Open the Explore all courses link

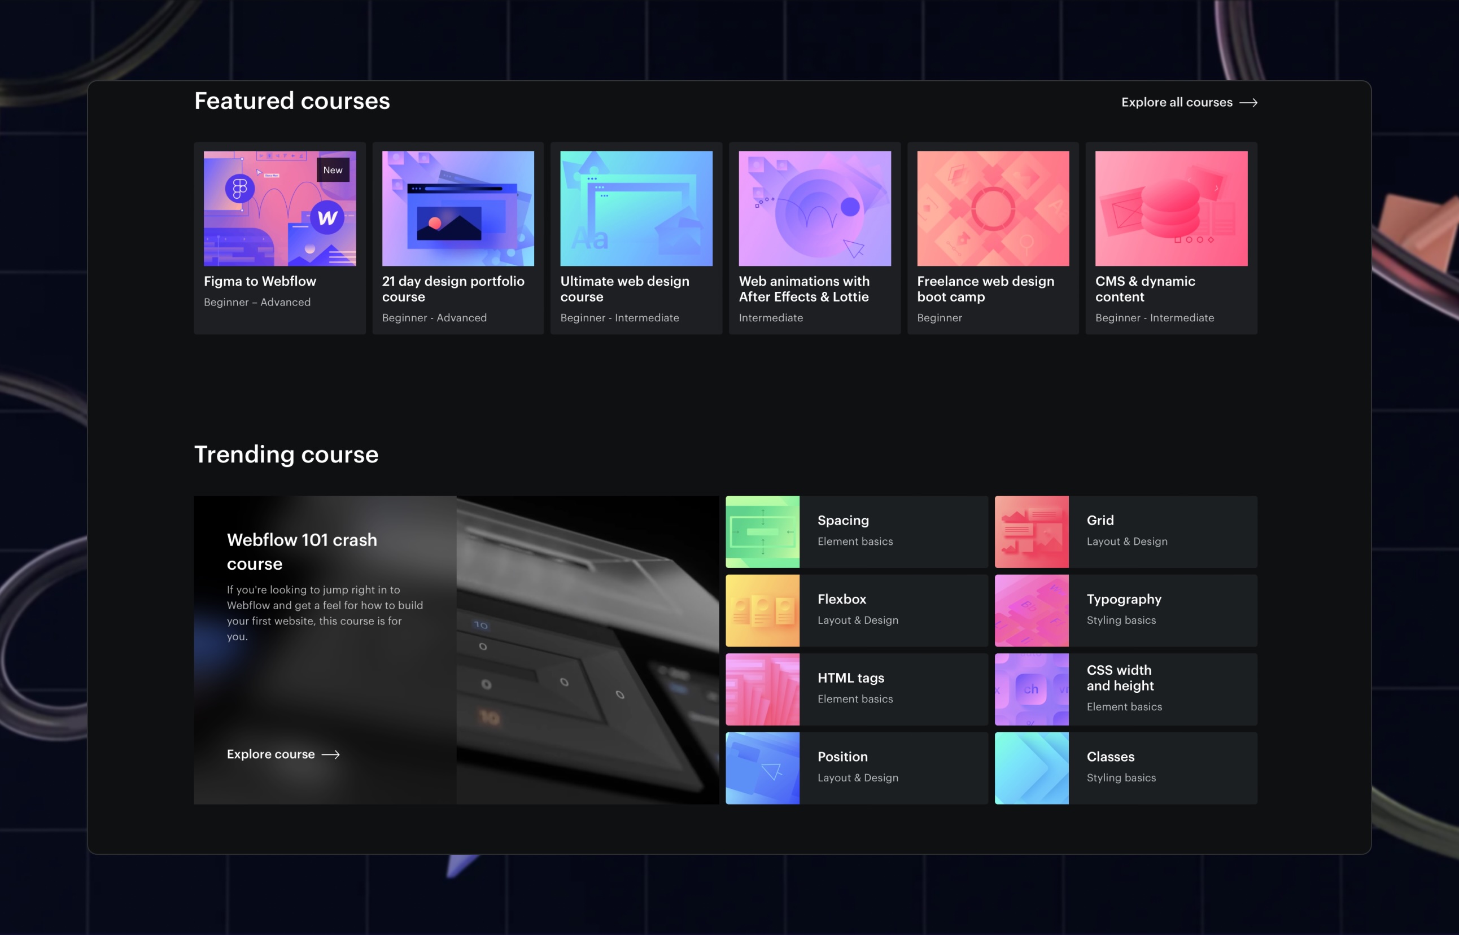[x=1187, y=102]
